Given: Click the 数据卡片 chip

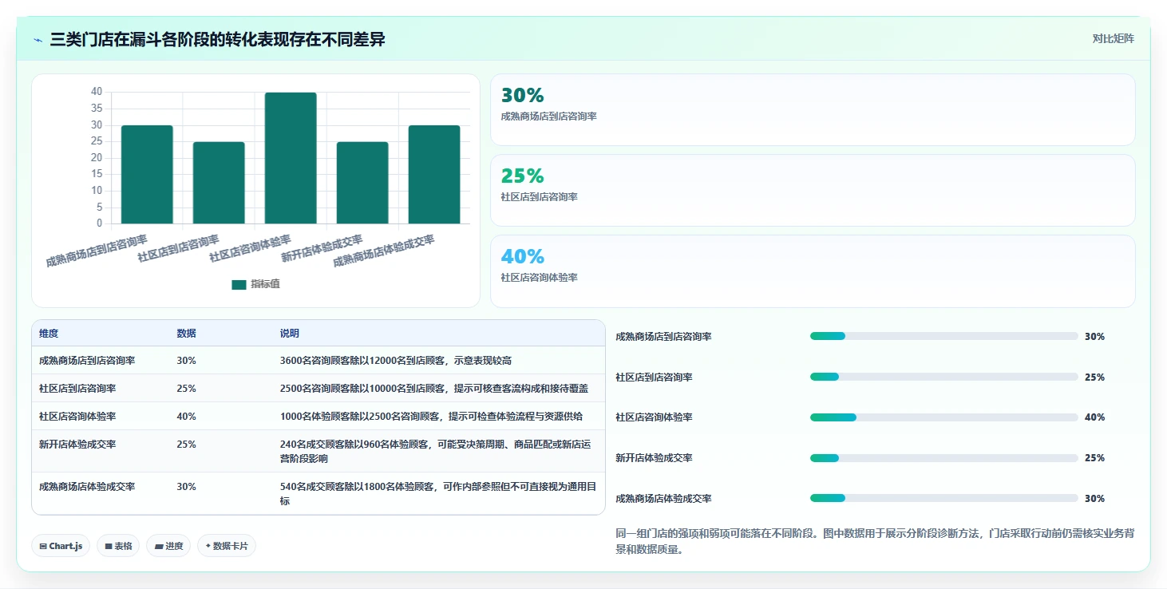Looking at the screenshot, I should tap(227, 546).
